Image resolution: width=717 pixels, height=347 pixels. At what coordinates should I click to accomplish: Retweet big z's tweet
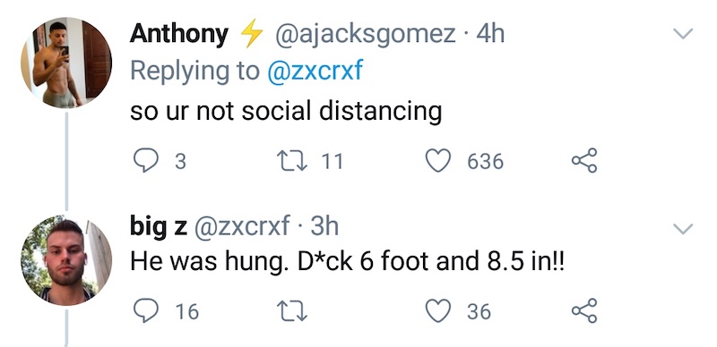(292, 311)
